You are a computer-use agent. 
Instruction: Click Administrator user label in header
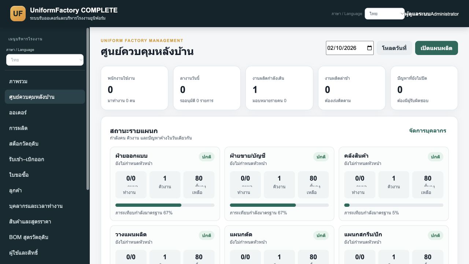[444, 14]
